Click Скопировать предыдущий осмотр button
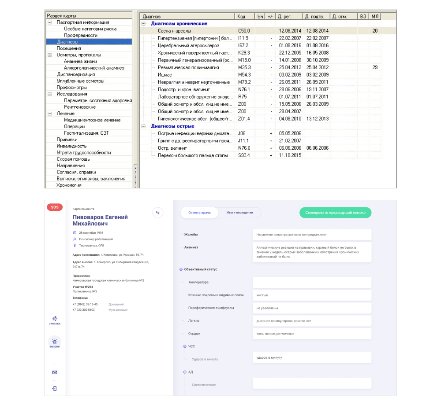This screenshot has width=441, height=408. pyautogui.click(x=335, y=213)
